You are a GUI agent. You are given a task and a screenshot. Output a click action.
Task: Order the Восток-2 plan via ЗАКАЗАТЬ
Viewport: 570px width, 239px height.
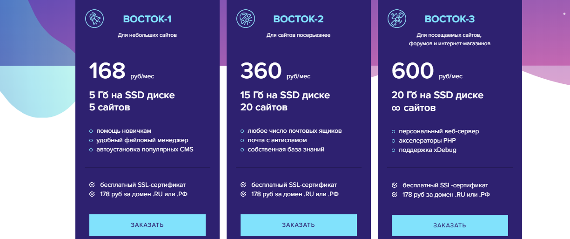[x=298, y=225]
